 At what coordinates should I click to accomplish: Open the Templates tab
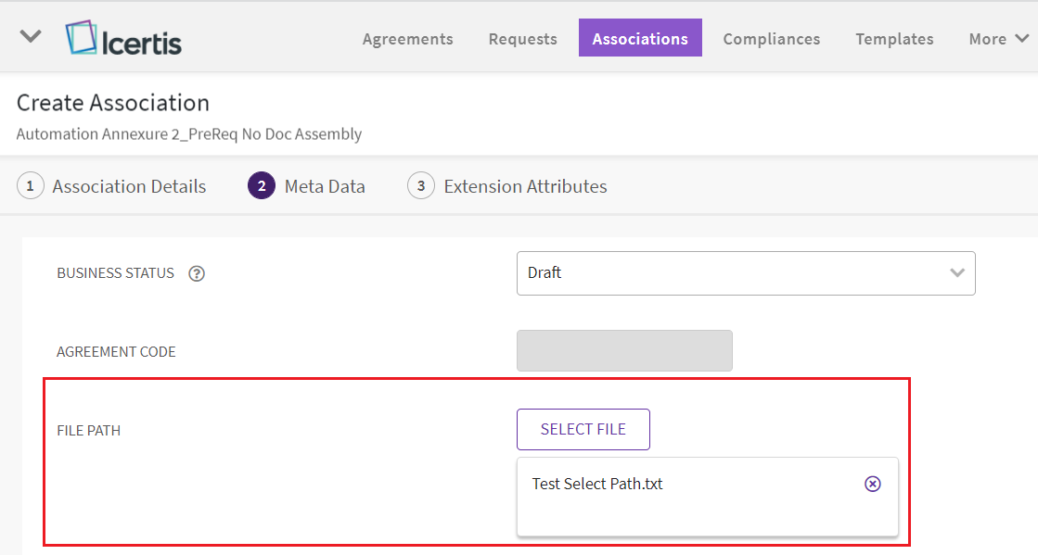point(894,39)
